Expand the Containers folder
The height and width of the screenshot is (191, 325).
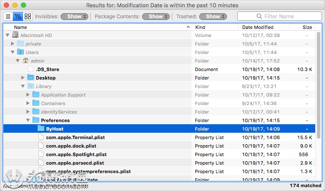pos(28,103)
